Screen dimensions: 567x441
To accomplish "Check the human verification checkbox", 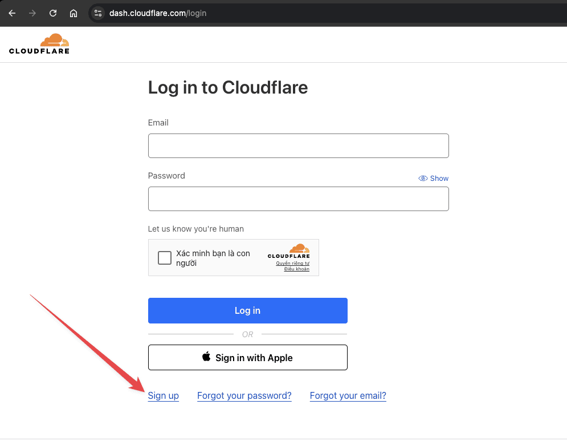I will pos(165,258).
